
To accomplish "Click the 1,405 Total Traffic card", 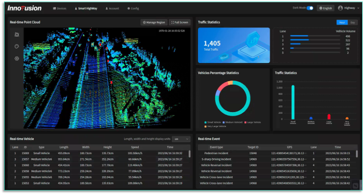I will pos(234,45).
